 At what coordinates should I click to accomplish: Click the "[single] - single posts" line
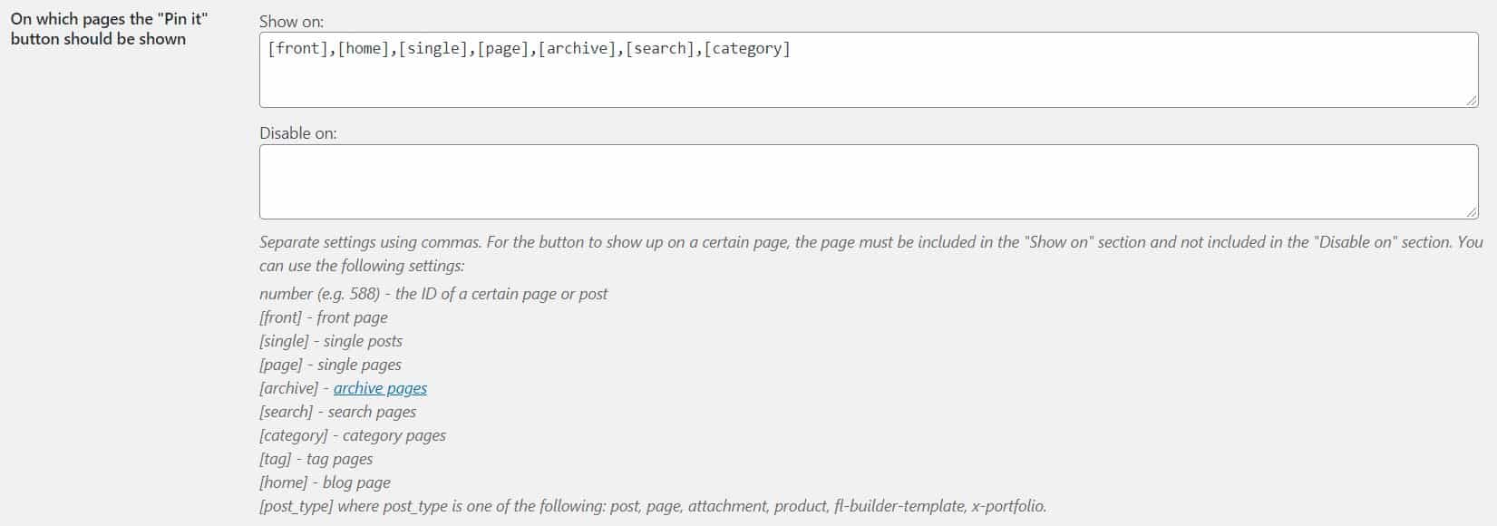coord(331,341)
